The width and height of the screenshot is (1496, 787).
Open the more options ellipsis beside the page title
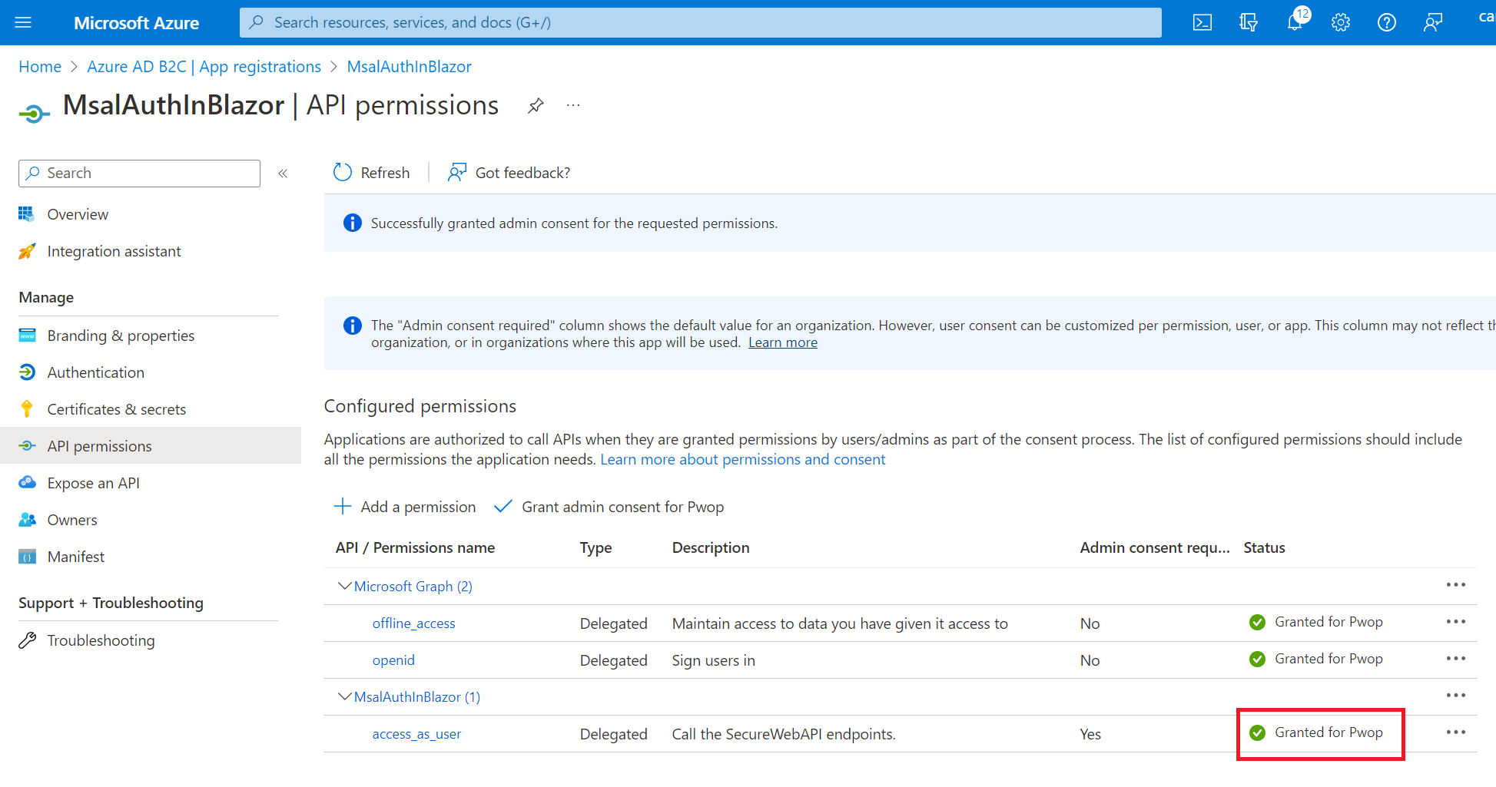pyautogui.click(x=573, y=105)
